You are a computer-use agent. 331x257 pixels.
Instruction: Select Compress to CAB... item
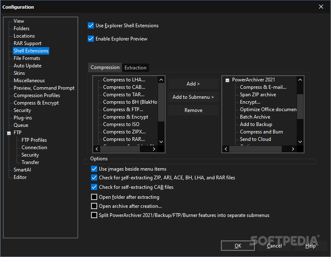tap(124, 87)
